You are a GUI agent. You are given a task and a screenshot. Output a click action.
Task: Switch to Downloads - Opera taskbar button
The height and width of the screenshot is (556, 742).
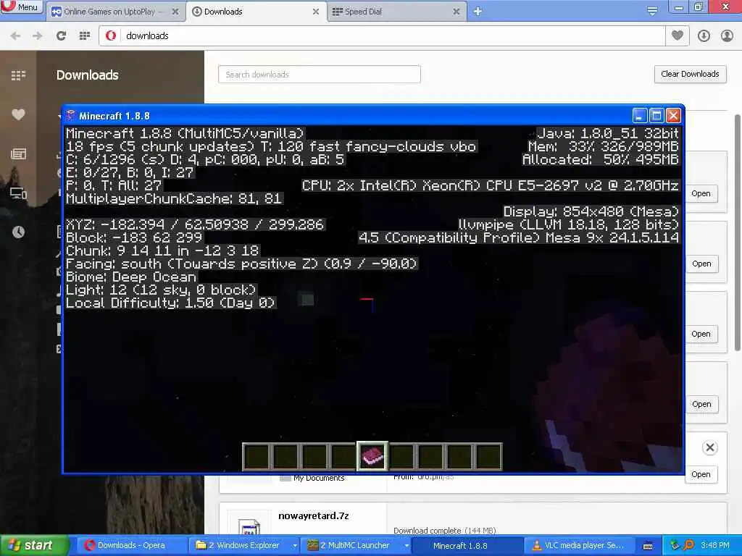(x=130, y=545)
